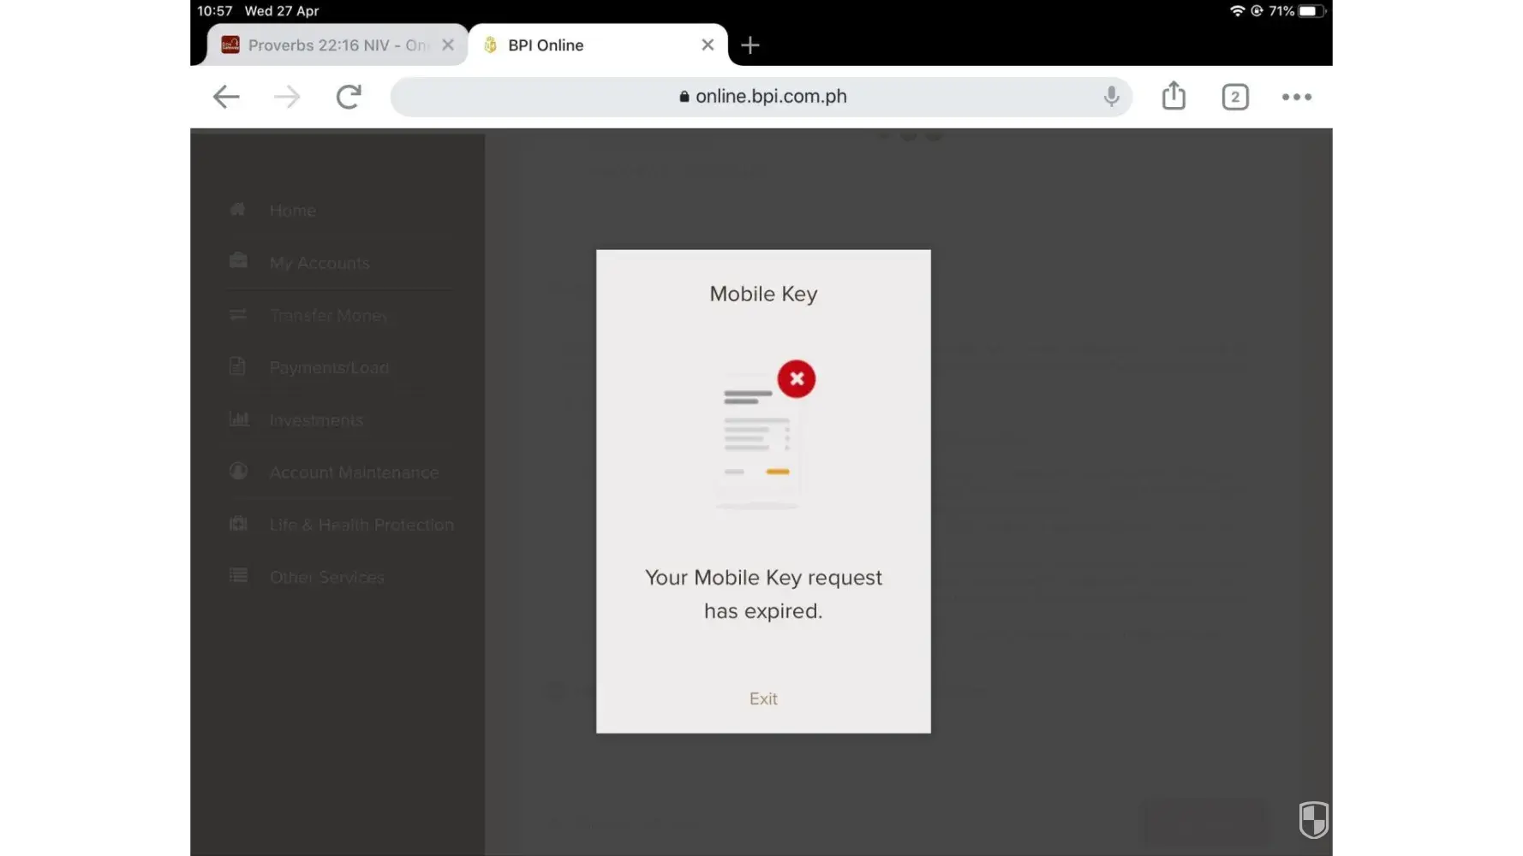The width and height of the screenshot is (1523, 856).
Task: Tap the red error X badge
Action: pyautogui.click(x=797, y=378)
